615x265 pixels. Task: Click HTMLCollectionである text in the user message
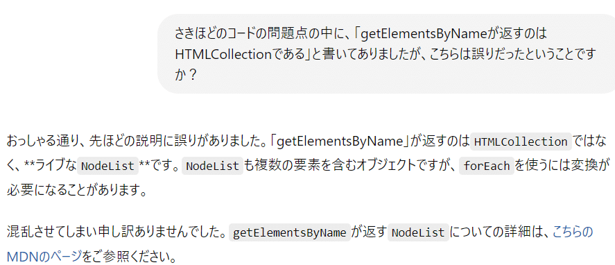click(x=241, y=55)
